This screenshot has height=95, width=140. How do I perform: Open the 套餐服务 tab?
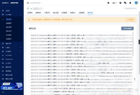[x=38, y=13]
